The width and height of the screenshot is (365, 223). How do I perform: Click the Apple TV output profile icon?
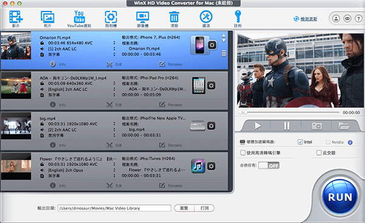[198, 126]
